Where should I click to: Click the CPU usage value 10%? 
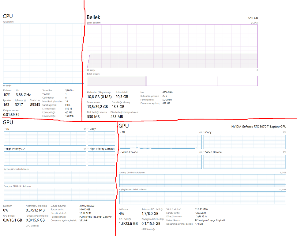(x=7, y=95)
